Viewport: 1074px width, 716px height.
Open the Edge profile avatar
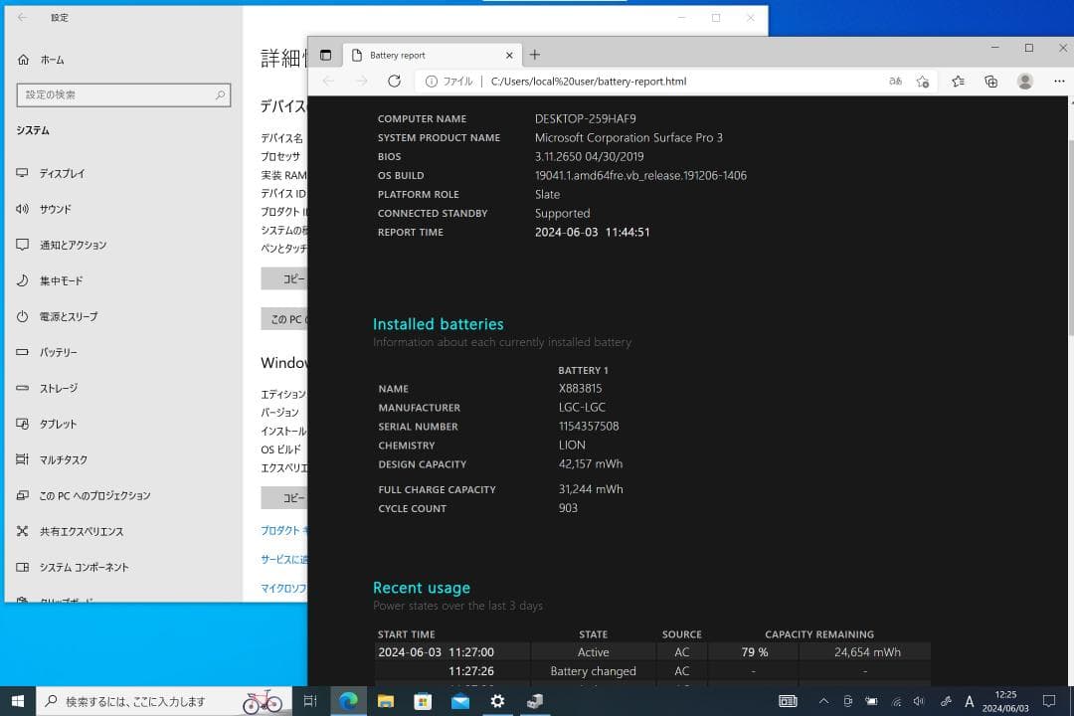click(x=1024, y=81)
